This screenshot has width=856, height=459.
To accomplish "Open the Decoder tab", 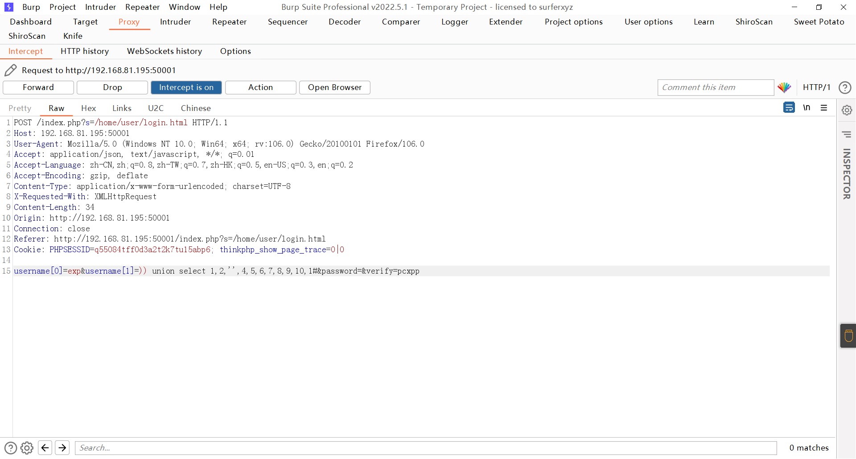I will [x=345, y=22].
